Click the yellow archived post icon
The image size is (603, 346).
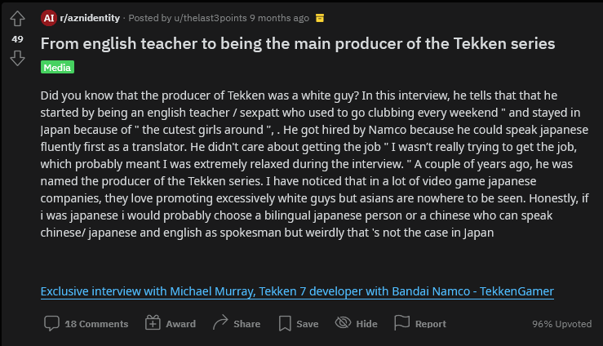pyautogui.click(x=320, y=18)
